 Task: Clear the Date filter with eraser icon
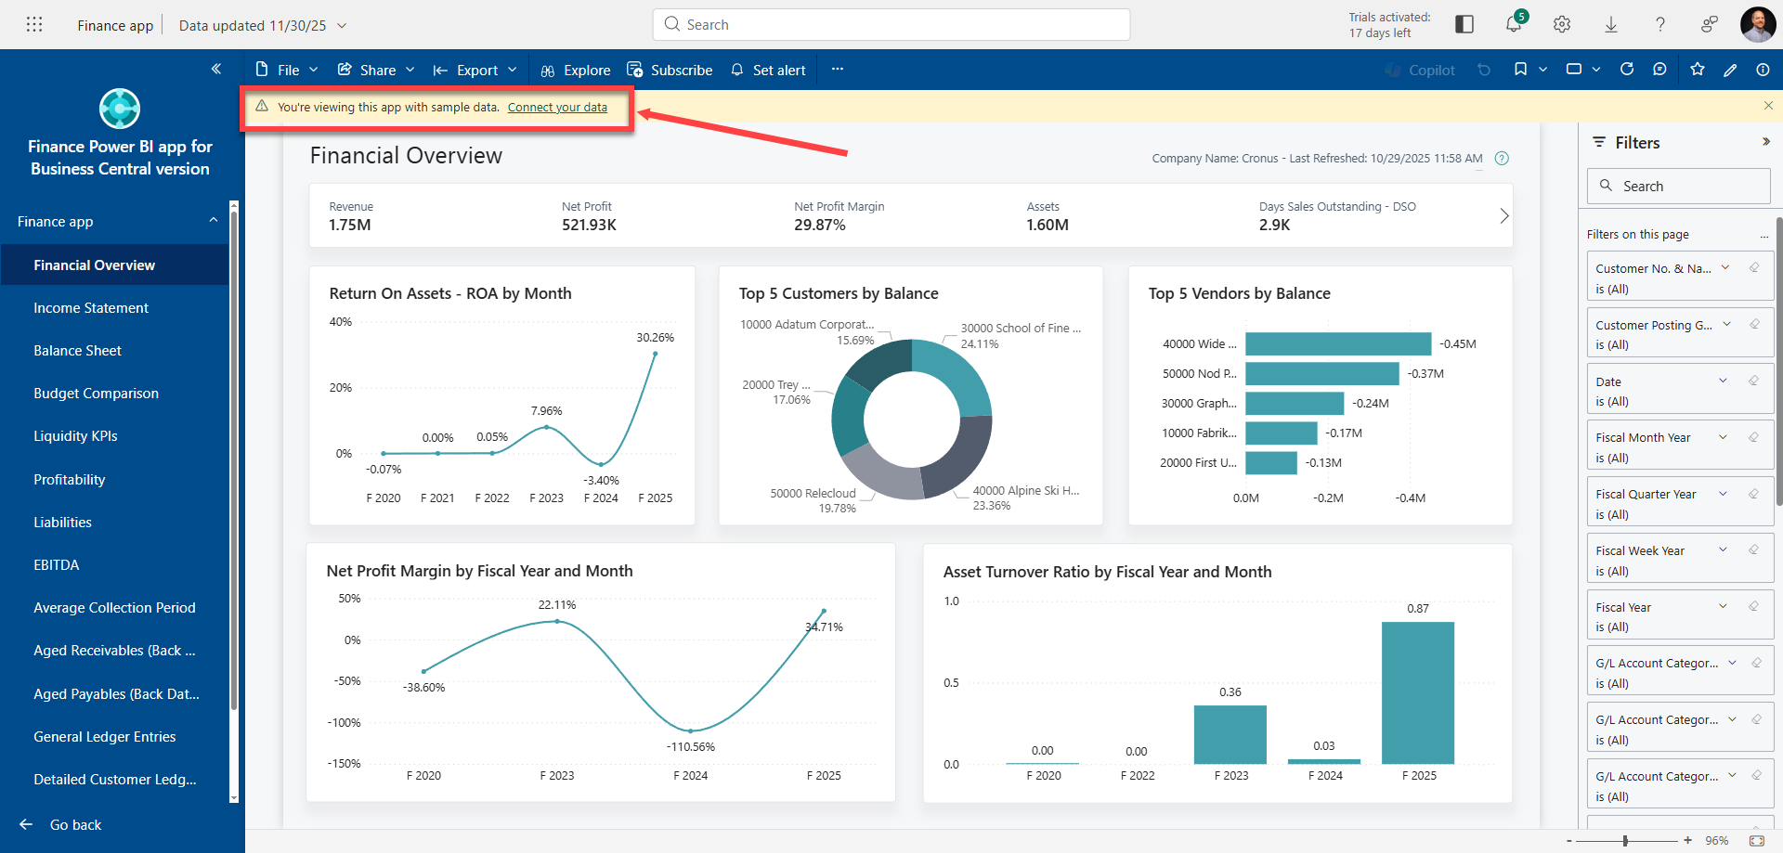tap(1753, 381)
